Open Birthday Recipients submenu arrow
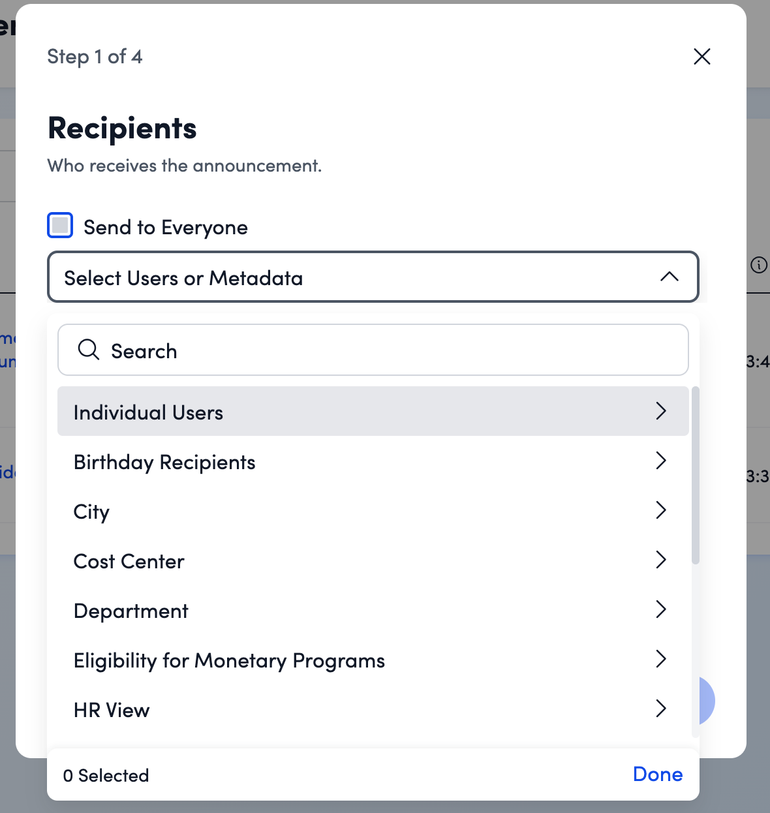Screen dimensions: 770x813 [661, 461]
